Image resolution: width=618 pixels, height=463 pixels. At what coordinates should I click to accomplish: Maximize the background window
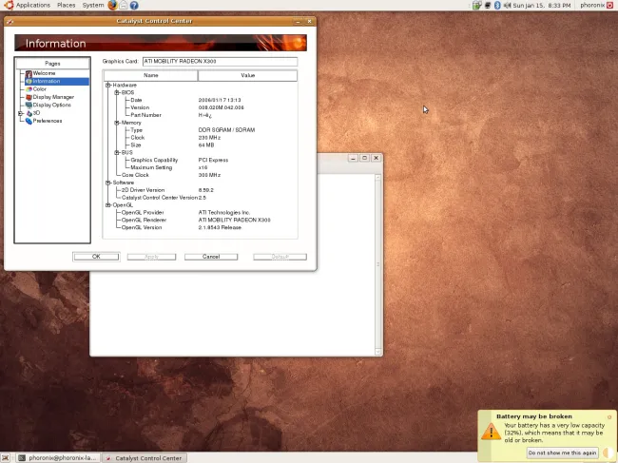[x=364, y=158]
